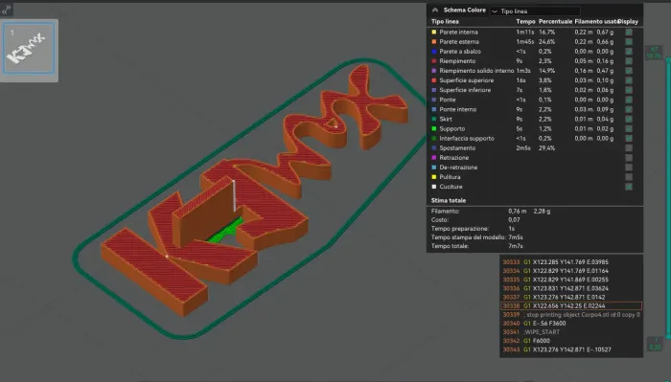The image size is (671, 382).
Task: Select highlighted G-code line 30338
Action: click(571, 306)
